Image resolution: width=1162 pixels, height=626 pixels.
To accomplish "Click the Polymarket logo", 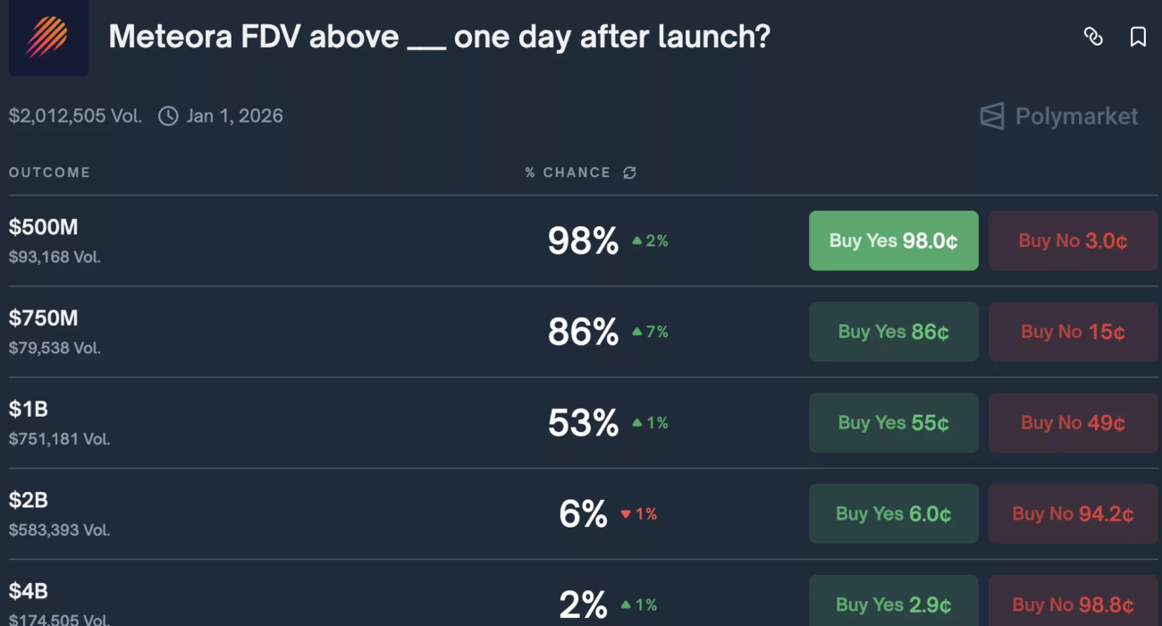I will 1058,116.
